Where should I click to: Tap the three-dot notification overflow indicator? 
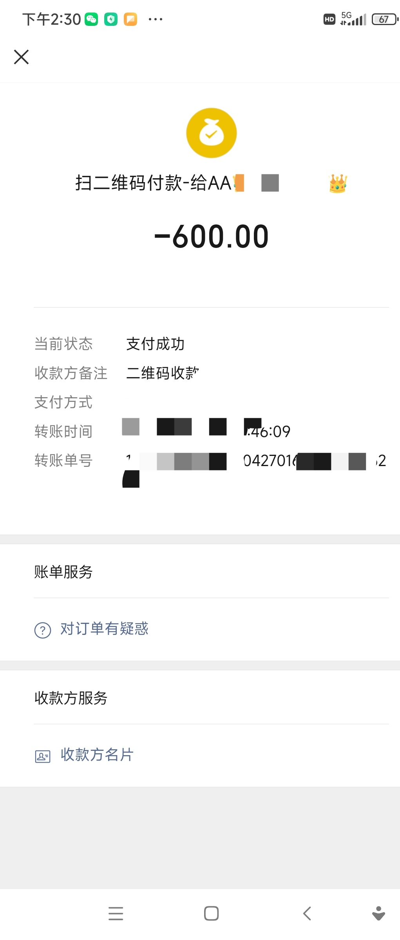click(155, 19)
